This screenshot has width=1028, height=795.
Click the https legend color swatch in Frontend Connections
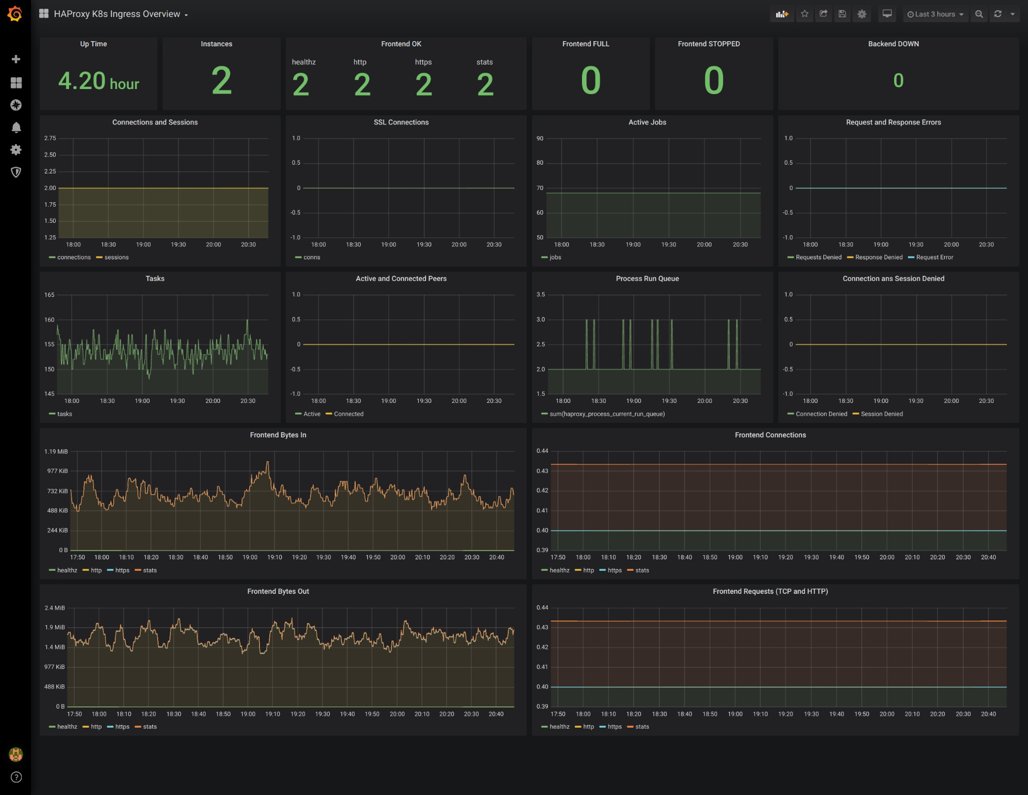coord(603,570)
